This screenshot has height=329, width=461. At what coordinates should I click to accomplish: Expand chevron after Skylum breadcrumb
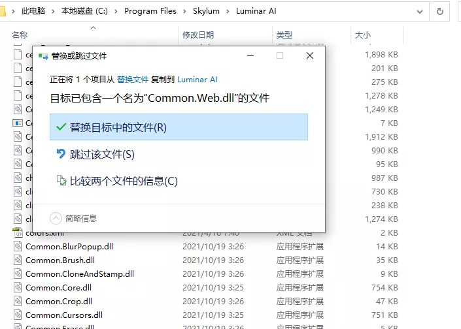(x=228, y=12)
